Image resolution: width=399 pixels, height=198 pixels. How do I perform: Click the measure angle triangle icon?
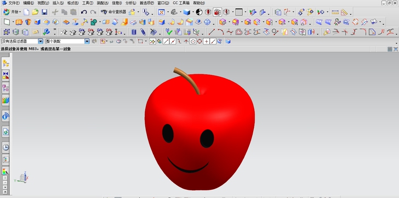[x=344, y=12]
